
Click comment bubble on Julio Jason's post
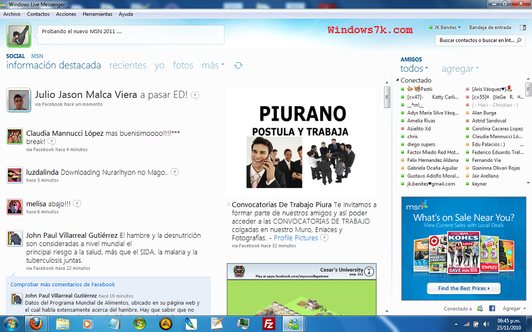pyautogui.click(x=195, y=95)
